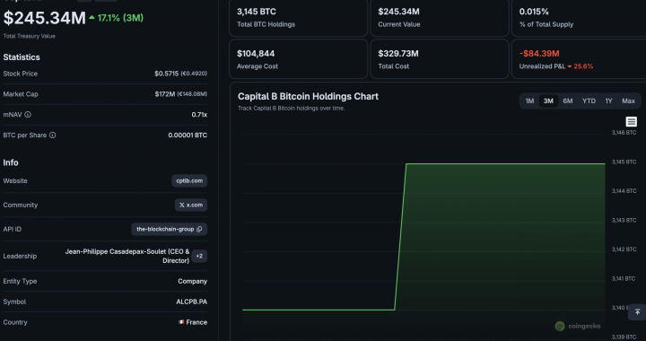Click the Current Value $245.34M card
646x341 pixels.
tap(440, 17)
